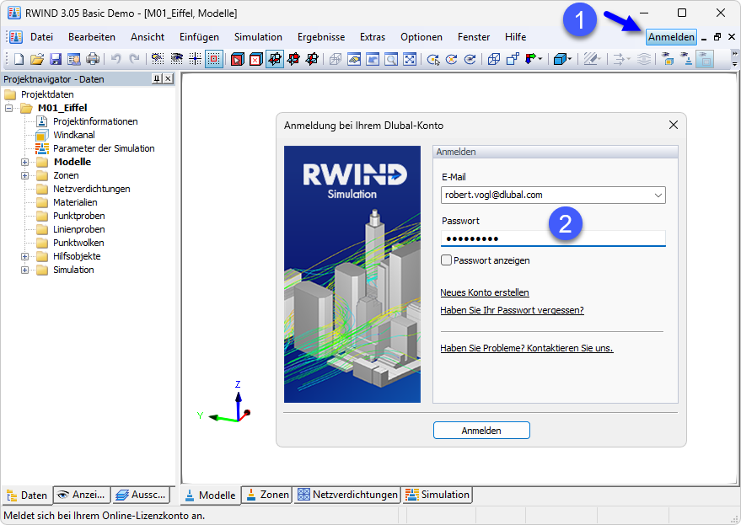This screenshot has height=525, width=741.
Task: Enable Passwort anzeigen checkbox
Action: pyautogui.click(x=446, y=260)
